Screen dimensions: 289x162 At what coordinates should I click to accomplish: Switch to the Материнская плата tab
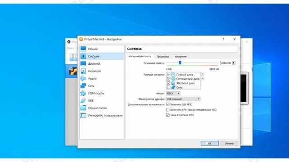pos(140,56)
